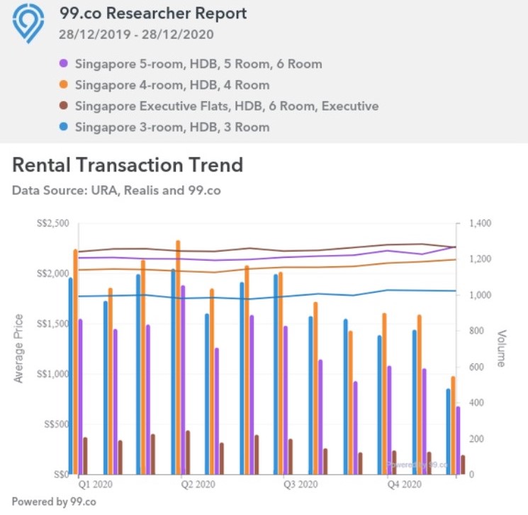Image resolution: width=528 pixels, height=515 pixels.
Task: Click the Powered by 99.co footer text
Action: click(x=54, y=502)
